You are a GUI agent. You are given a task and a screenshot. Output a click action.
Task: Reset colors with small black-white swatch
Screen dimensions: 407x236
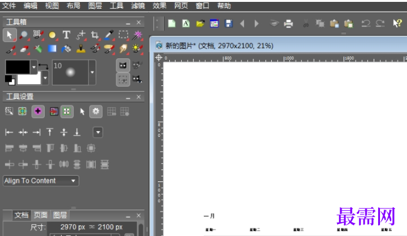pos(10,80)
